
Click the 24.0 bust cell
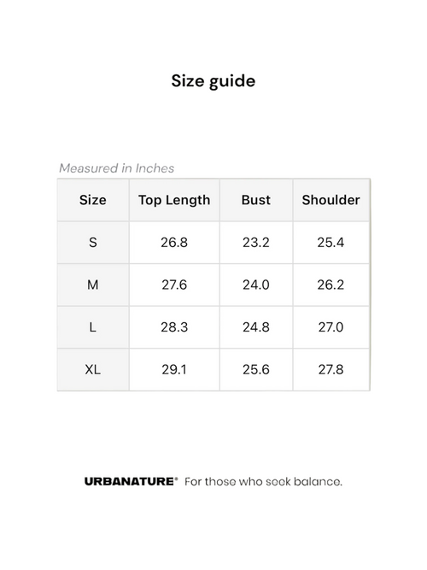click(256, 285)
